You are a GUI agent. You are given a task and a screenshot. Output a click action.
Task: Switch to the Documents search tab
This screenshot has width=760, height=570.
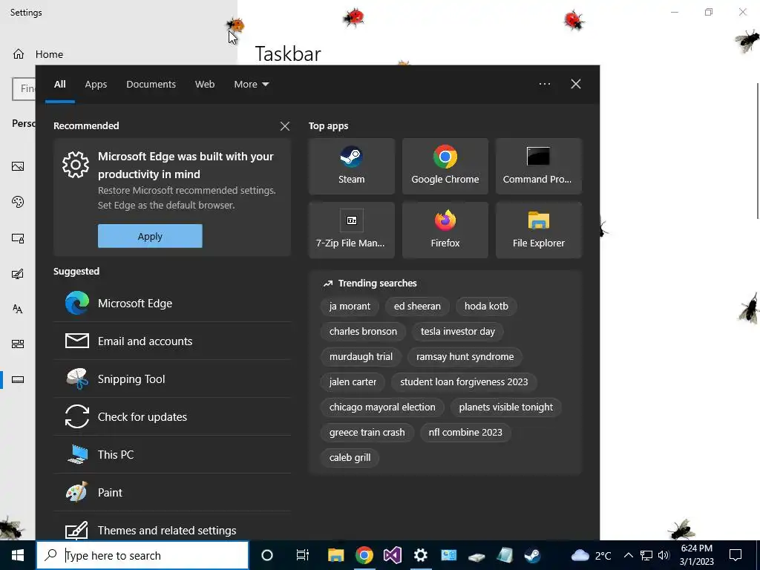pos(151,84)
